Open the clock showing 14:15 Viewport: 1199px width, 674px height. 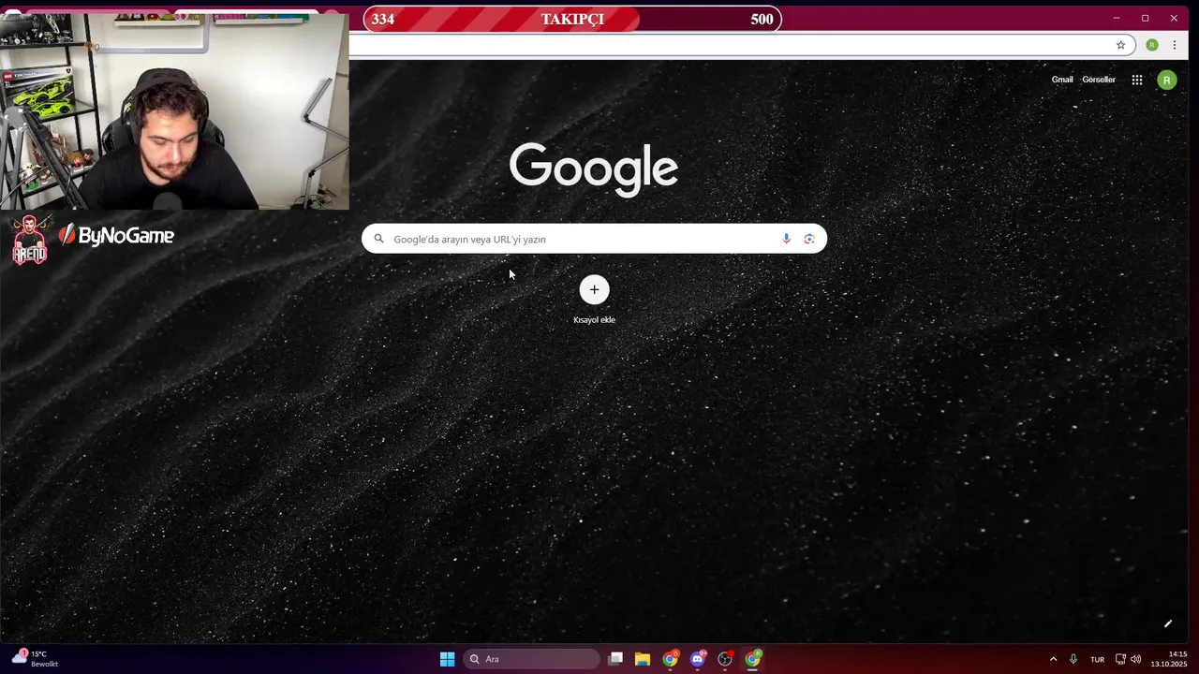pos(1169,659)
